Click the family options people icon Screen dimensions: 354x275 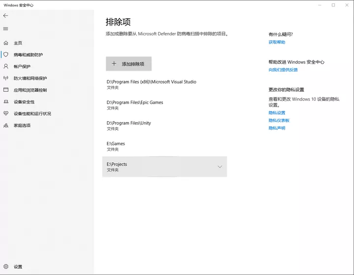(x=6, y=125)
